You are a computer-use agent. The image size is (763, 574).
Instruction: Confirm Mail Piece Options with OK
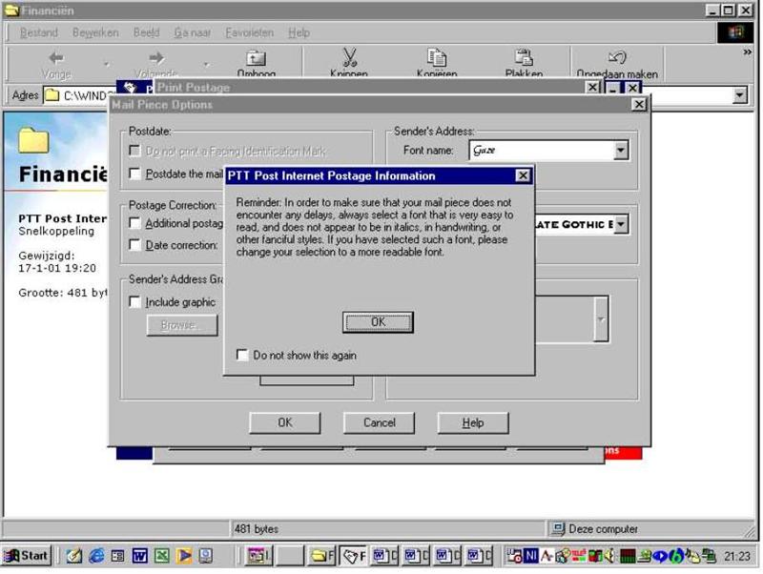[284, 422]
